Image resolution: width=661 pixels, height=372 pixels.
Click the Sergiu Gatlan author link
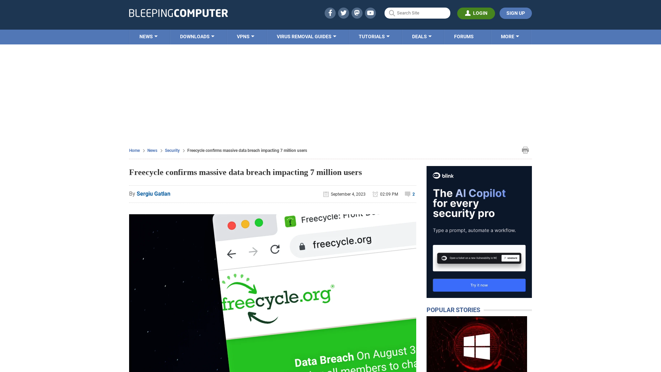pyautogui.click(x=153, y=194)
